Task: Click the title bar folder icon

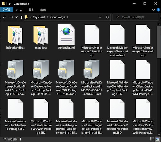Action: tap(3, 4)
